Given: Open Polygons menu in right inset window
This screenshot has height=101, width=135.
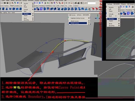Looking at the screenshot, I should pos(123,4).
